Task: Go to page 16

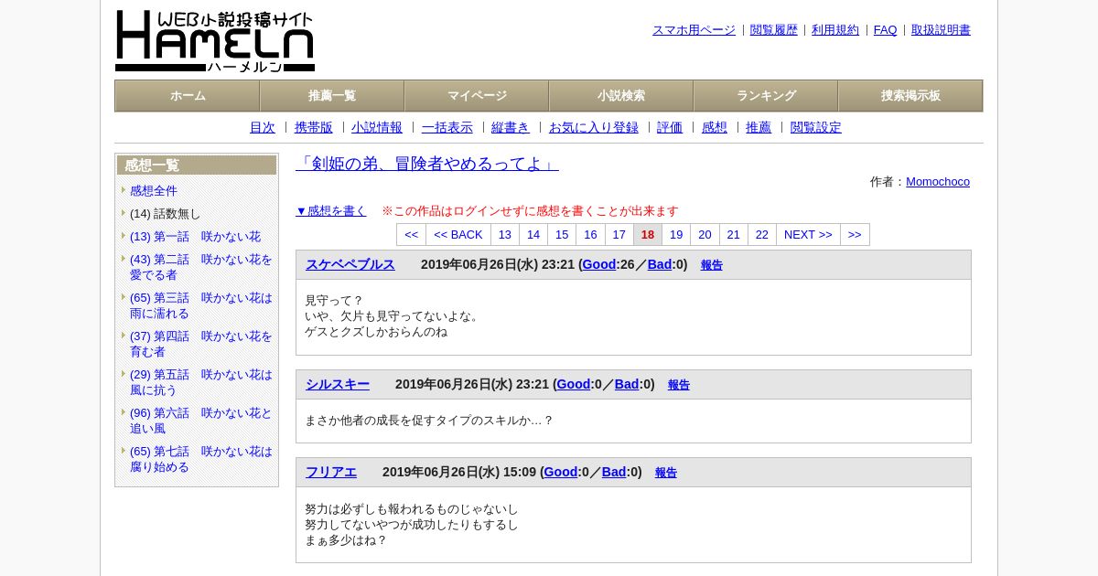Action: coord(590,234)
